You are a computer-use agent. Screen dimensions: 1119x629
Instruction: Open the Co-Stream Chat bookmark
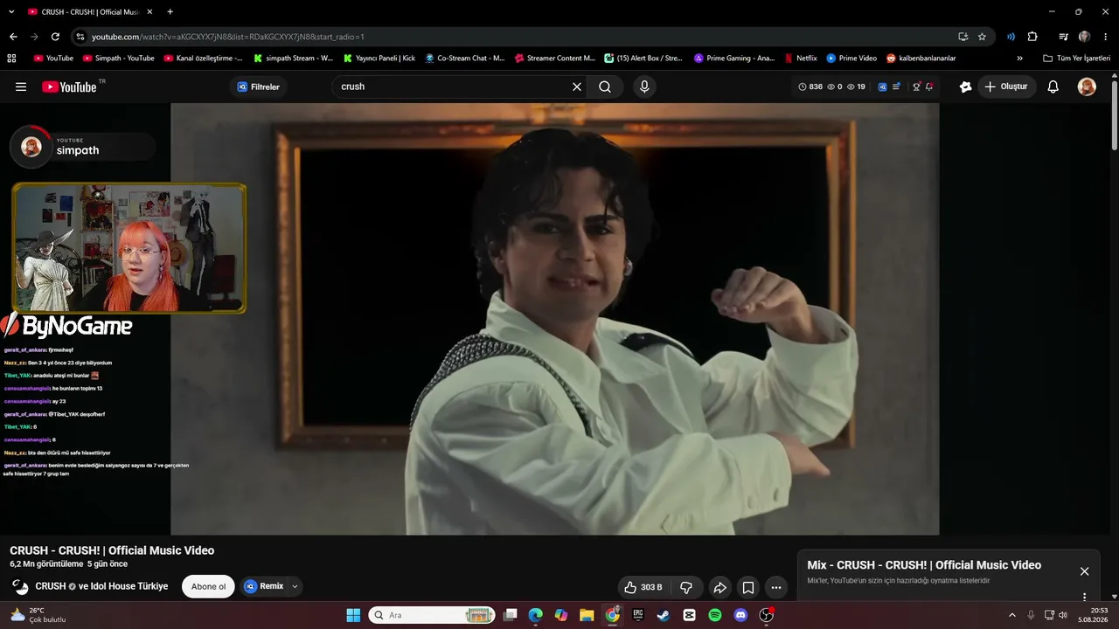(464, 59)
